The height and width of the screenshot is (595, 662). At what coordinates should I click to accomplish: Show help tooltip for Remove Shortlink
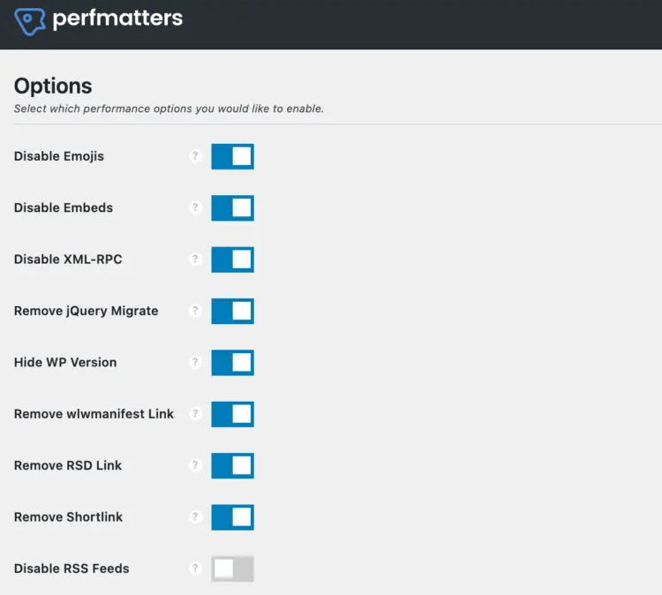click(196, 516)
